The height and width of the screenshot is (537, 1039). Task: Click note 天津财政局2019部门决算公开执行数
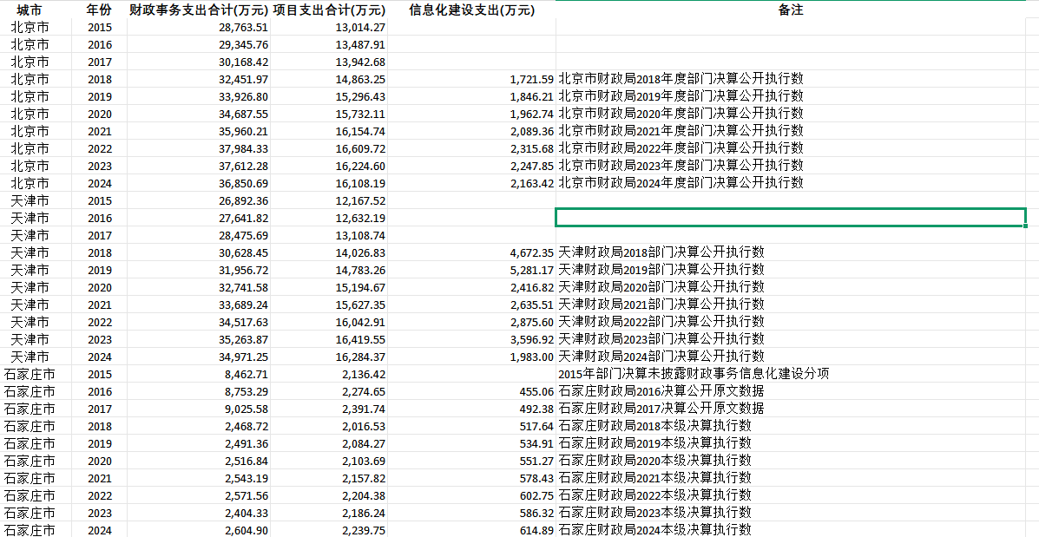661,270
